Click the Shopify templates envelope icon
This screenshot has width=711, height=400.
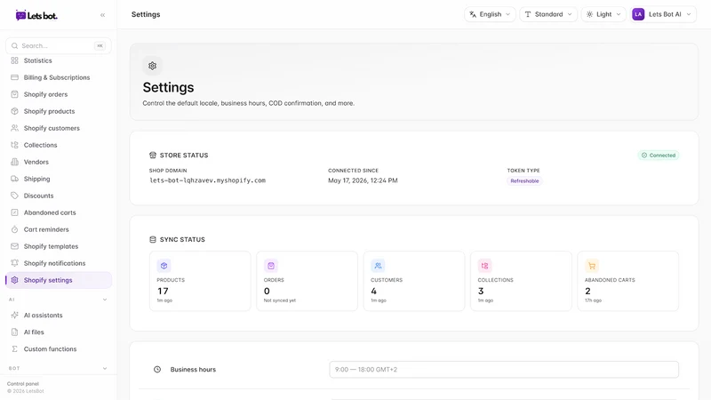coord(14,246)
